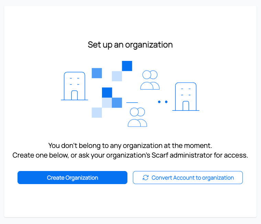This screenshot has width=261, height=224.
Task: Click the short horizontal line above lower people
Action: 132,103
